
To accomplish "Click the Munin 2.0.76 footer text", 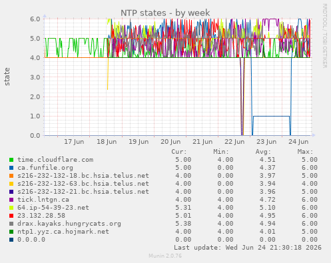I will pos(165,256).
